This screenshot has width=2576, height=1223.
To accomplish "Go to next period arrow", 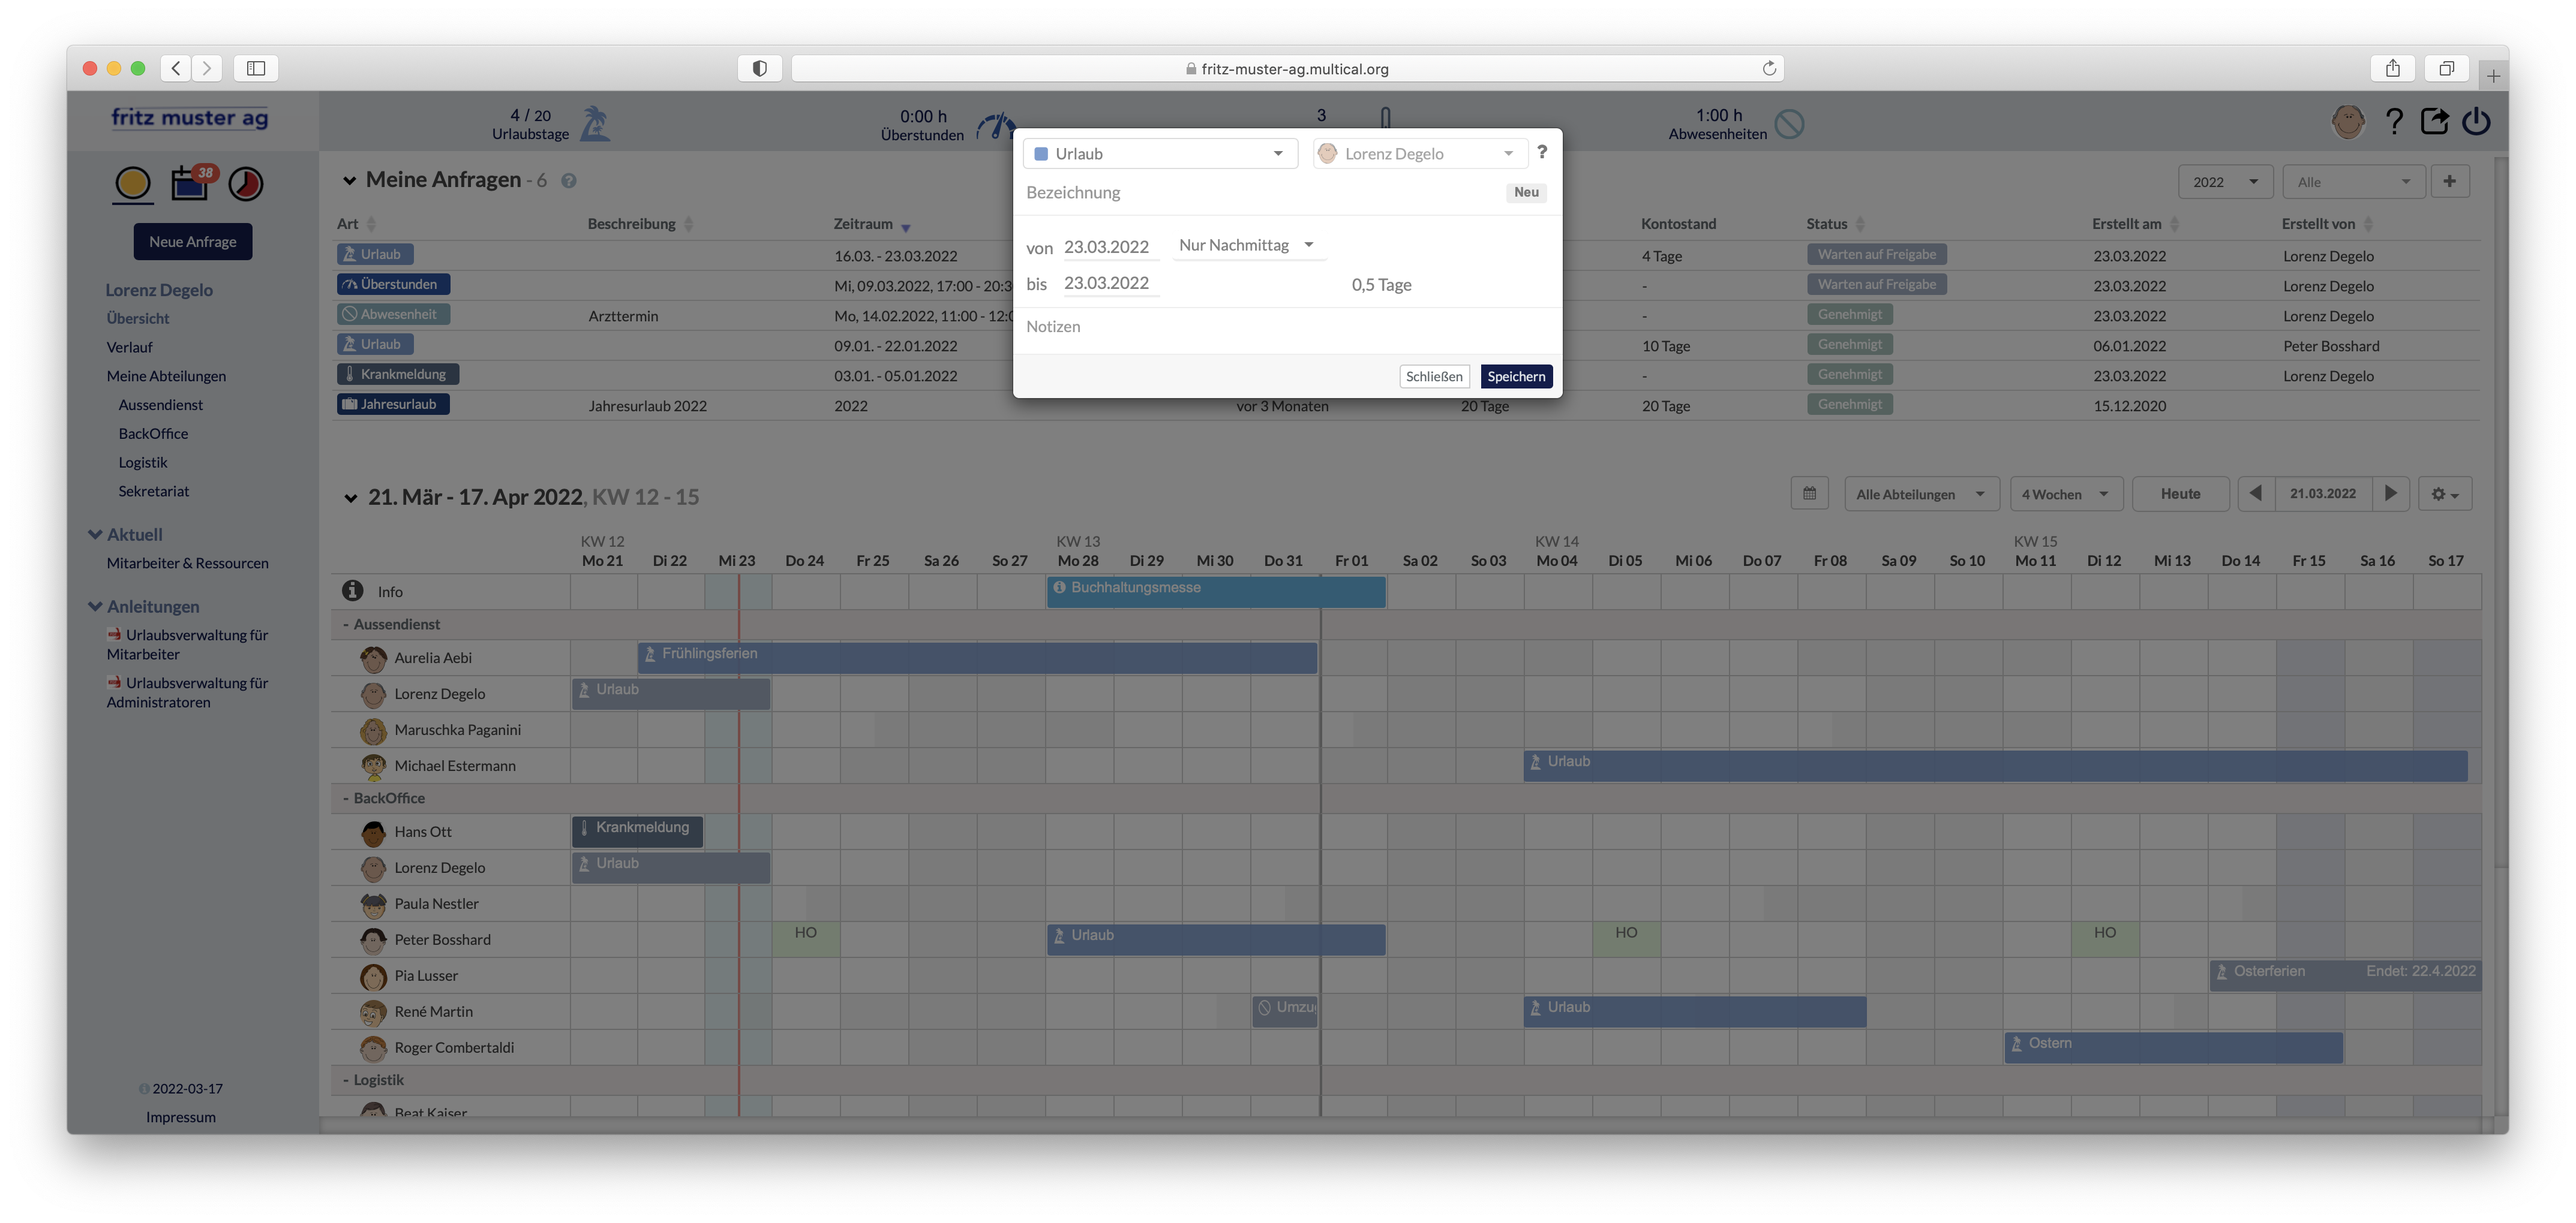I will click(x=2390, y=493).
